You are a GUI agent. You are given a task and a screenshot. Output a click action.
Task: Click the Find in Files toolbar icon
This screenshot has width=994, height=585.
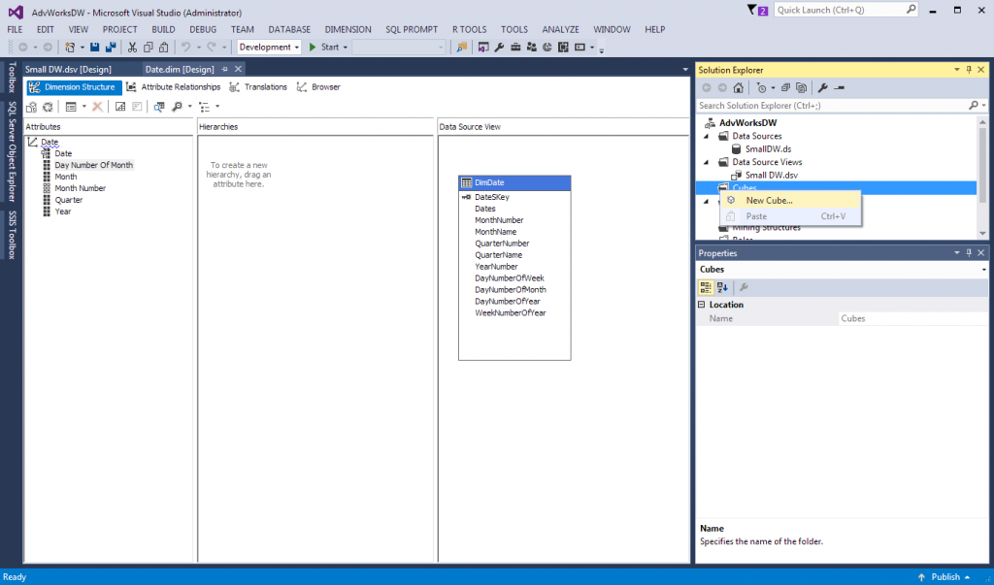[x=461, y=47]
